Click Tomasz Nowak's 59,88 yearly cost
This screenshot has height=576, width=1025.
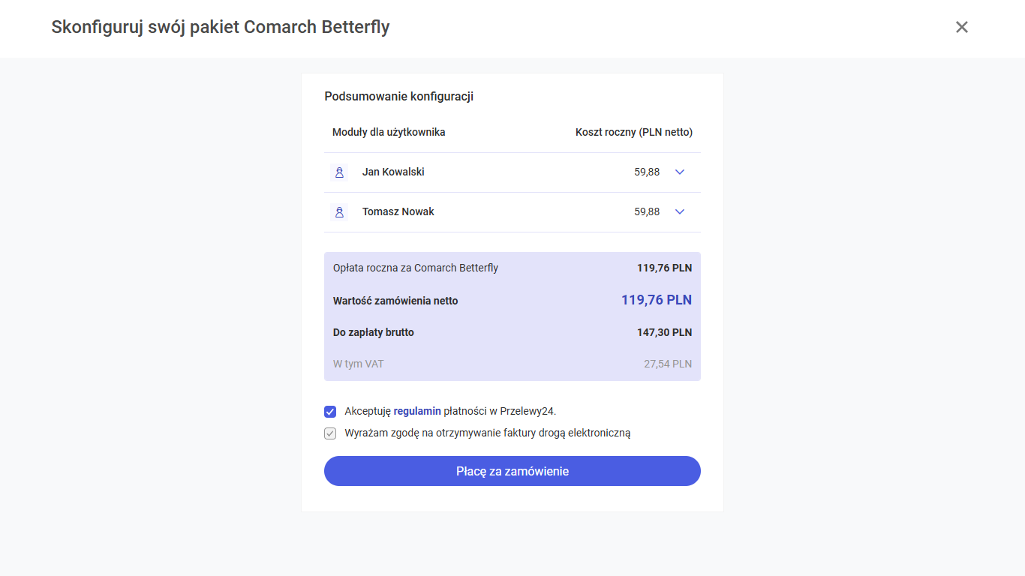tap(647, 211)
